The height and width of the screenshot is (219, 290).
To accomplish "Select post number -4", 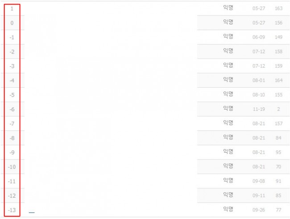I will coord(12,81).
